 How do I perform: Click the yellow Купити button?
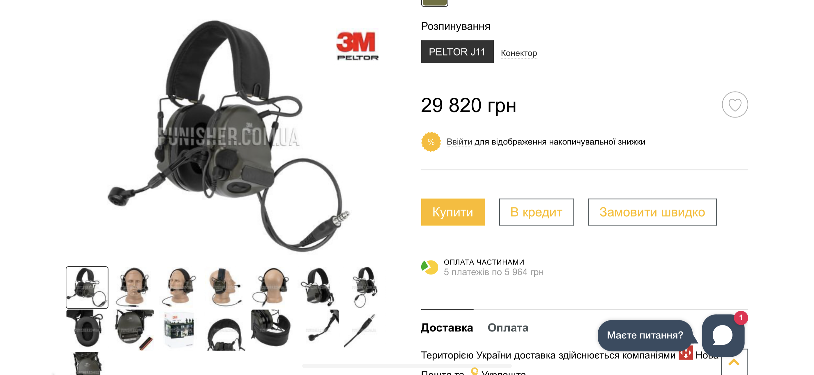click(x=453, y=212)
